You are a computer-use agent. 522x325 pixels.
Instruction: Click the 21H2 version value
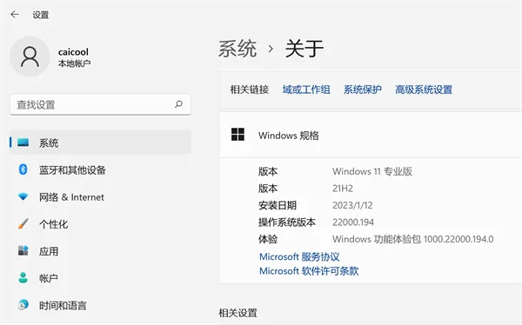tap(343, 189)
